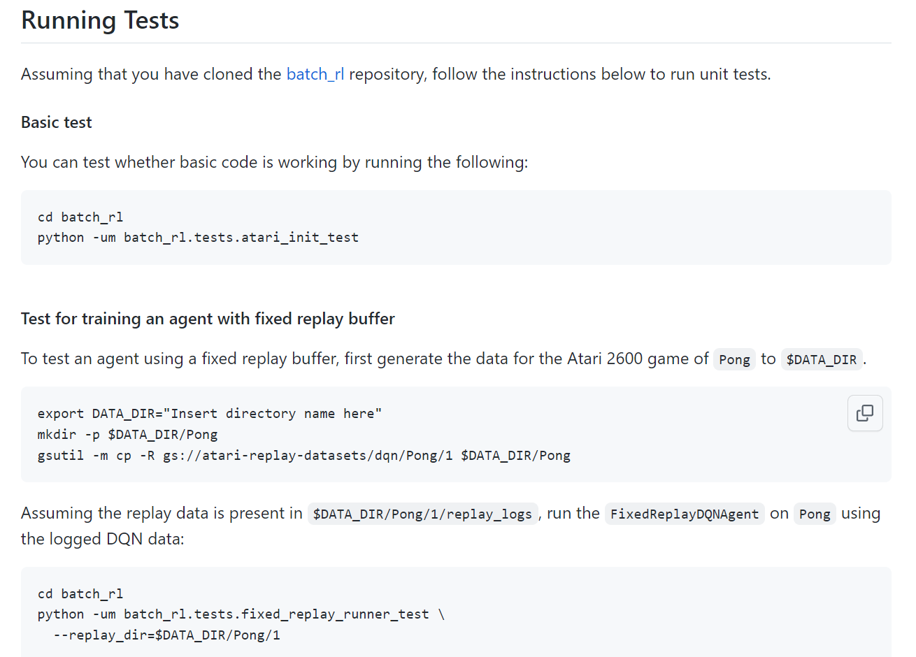Viewport: 916px width, 657px height.
Task: Click the mkdir -p $DATA_DIR/Pong line
Action: click(x=127, y=435)
